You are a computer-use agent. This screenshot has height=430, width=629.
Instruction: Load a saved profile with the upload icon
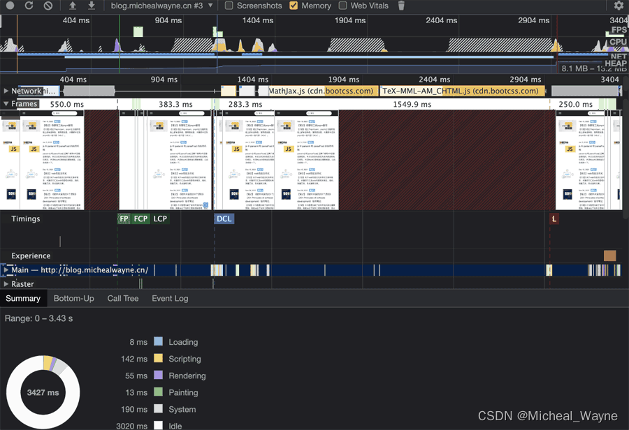point(73,6)
